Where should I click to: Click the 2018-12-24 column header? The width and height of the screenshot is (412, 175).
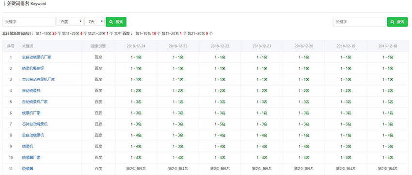pos(136,46)
